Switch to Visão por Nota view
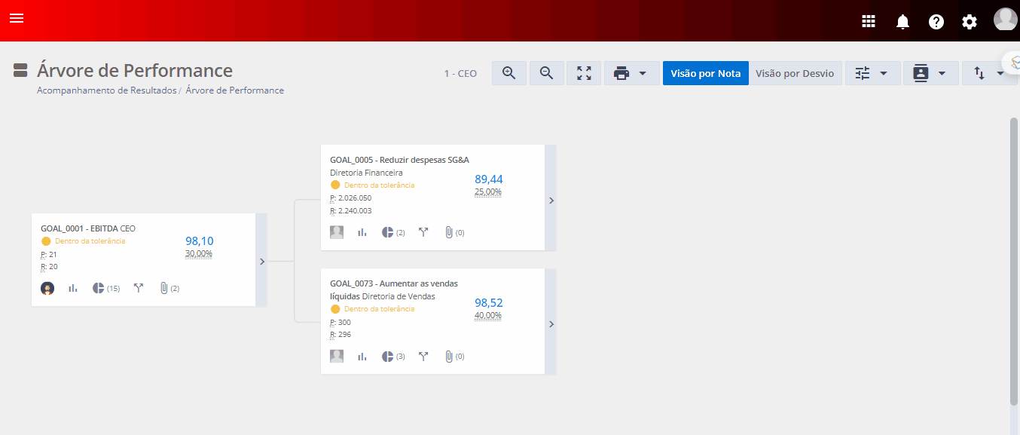This screenshot has width=1020, height=435. (705, 73)
